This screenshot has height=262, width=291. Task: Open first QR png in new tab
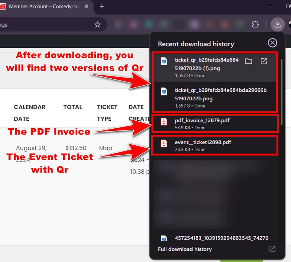pos(264,61)
